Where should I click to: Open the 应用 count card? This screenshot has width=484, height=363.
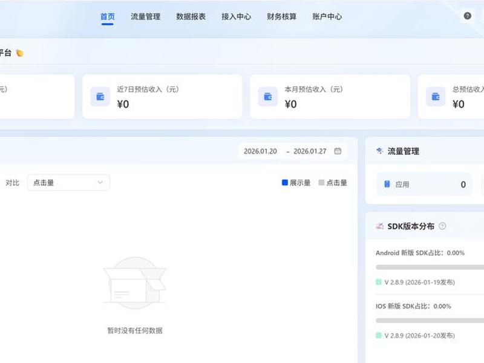coord(424,185)
